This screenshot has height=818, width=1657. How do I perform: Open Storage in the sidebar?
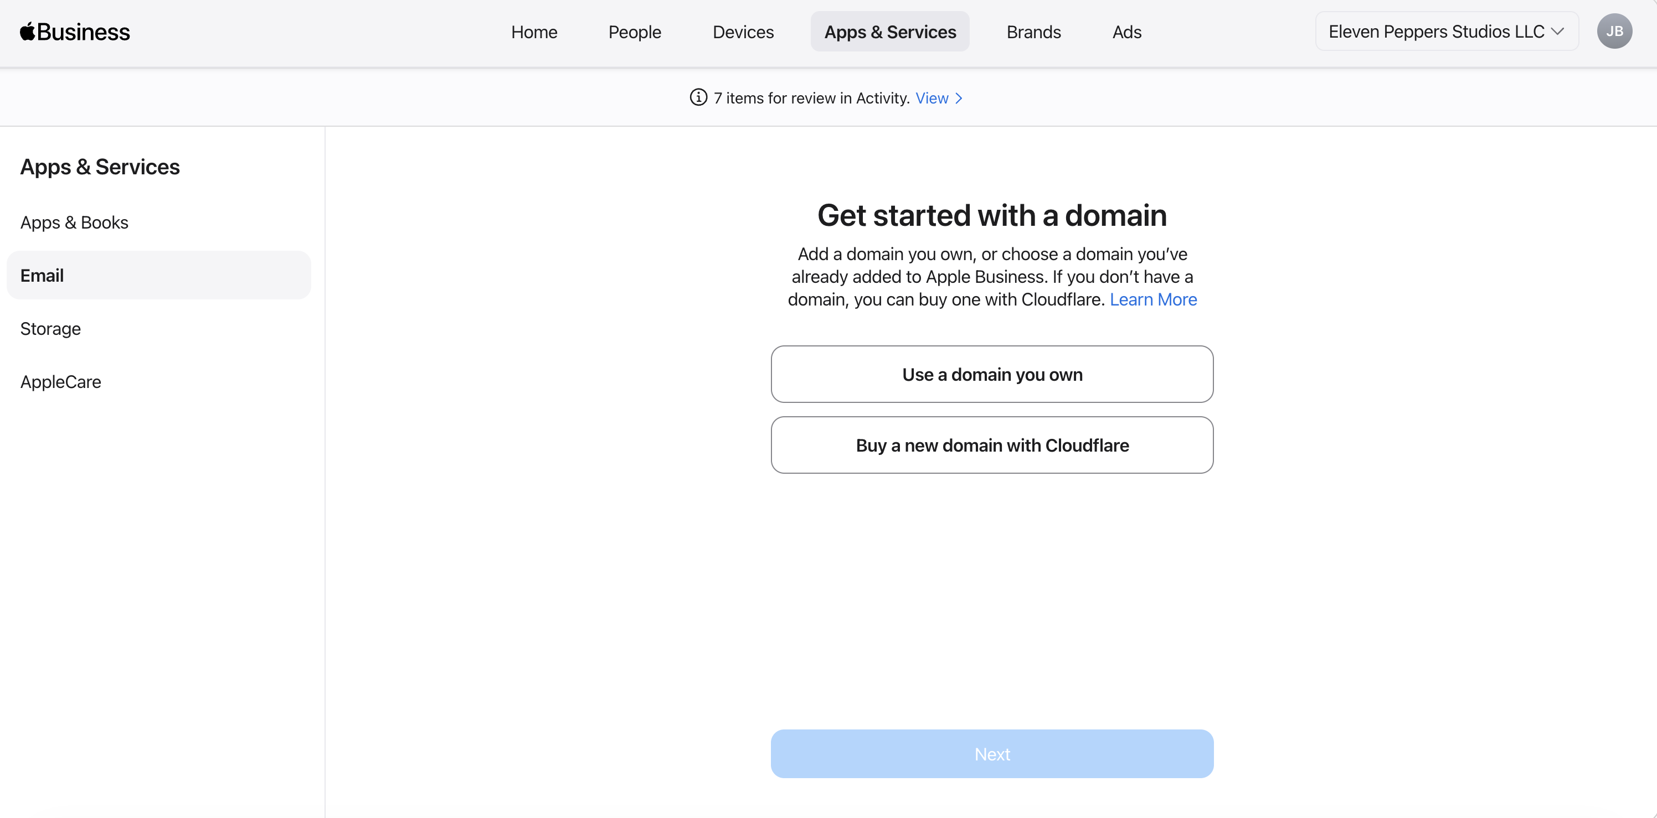pos(50,328)
